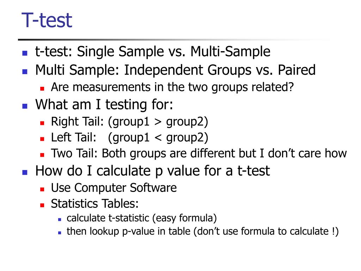
Task: Click the horizontal divider under the title
Action: click(175, 40)
